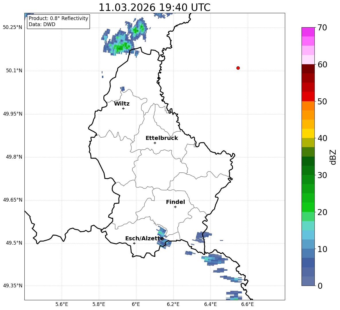This screenshot has width=340, height=310.
Task: Click the colorbar label 50
Action: 322,102
